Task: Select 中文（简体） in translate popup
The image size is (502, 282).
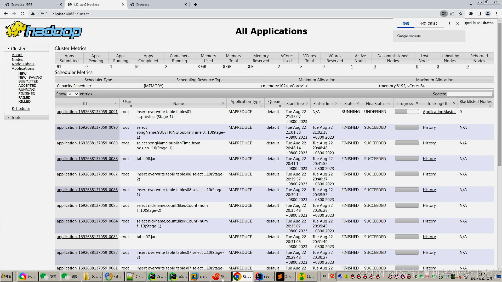Action: [x=428, y=23]
